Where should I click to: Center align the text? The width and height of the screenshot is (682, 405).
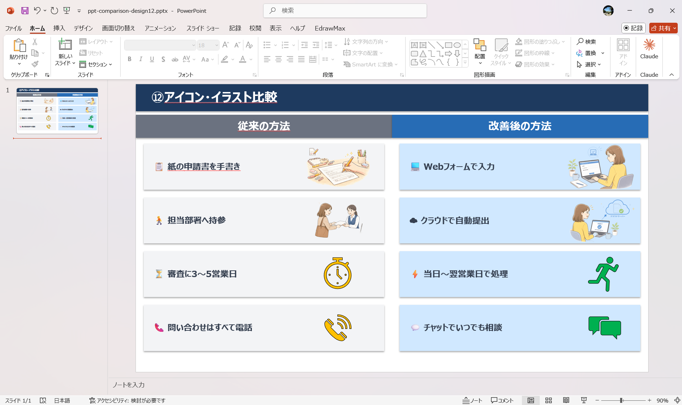coord(279,59)
